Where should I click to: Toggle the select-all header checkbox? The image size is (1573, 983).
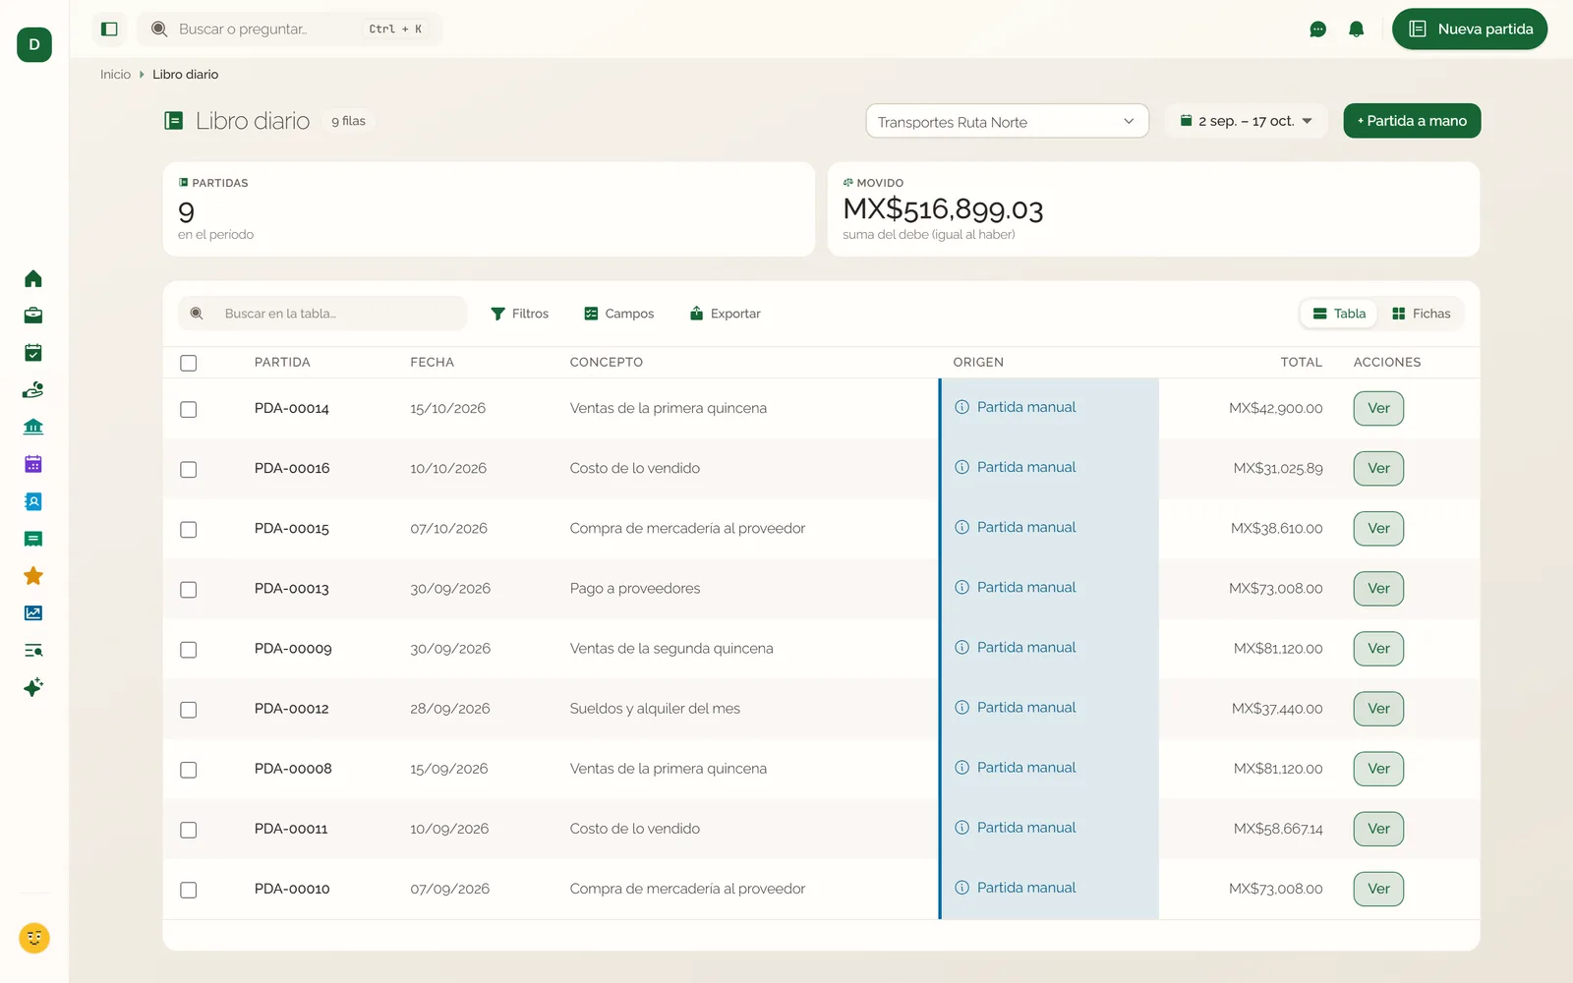189,363
